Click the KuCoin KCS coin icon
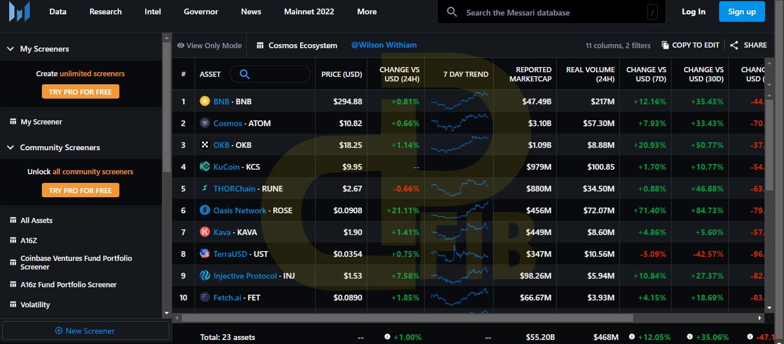This screenshot has width=784, height=344. click(205, 167)
